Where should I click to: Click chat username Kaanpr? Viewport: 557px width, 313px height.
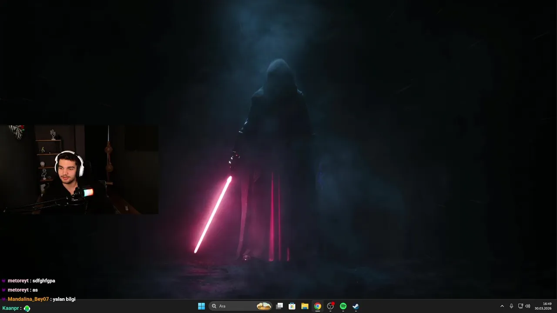tap(10, 308)
